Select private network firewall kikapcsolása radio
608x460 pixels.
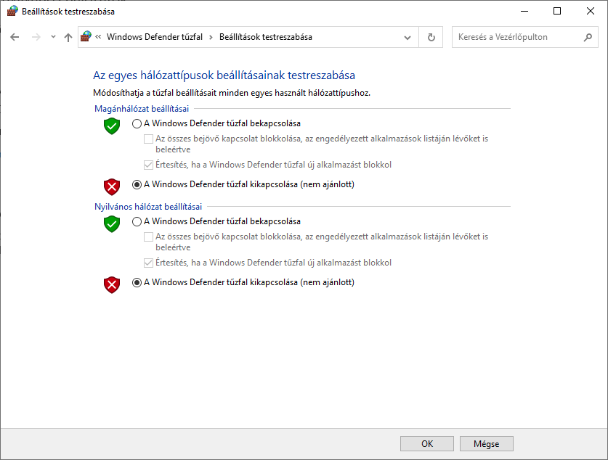[137, 184]
